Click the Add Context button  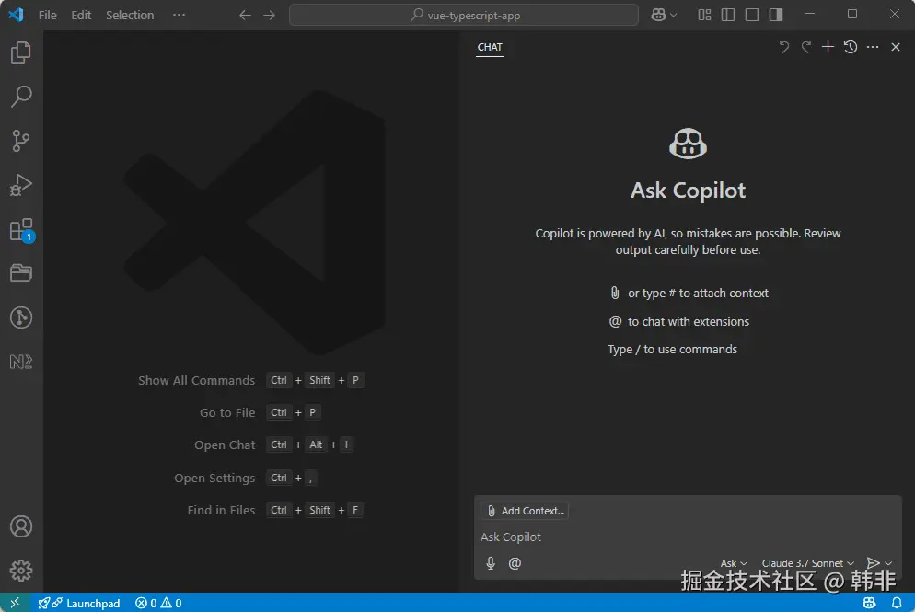(x=526, y=511)
